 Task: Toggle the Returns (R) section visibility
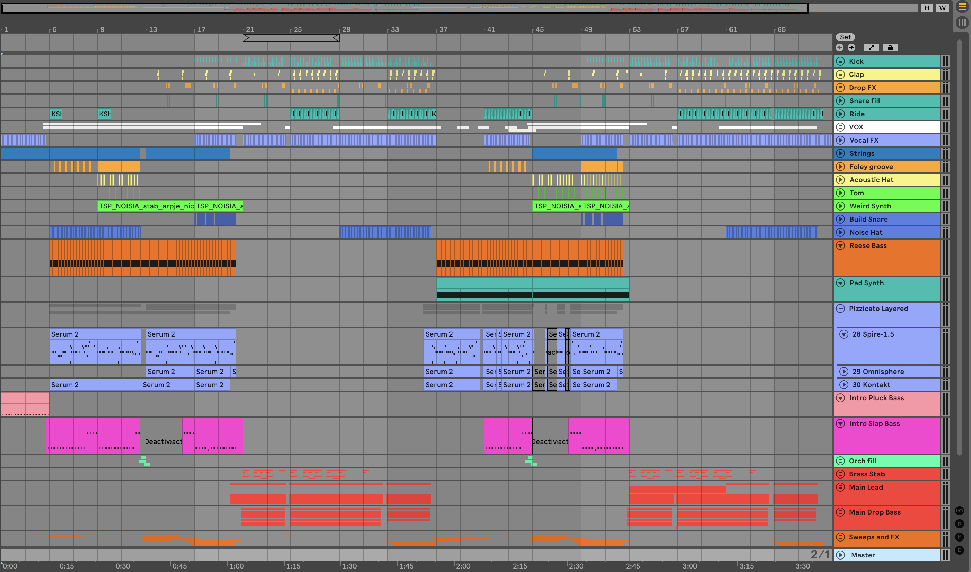pos(960,524)
